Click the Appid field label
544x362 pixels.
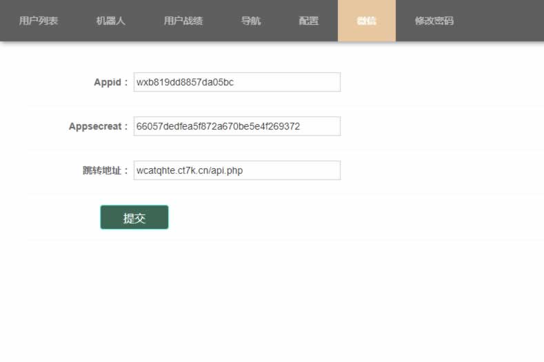110,83
